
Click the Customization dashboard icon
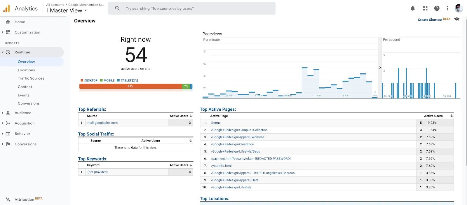(x=8, y=32)
